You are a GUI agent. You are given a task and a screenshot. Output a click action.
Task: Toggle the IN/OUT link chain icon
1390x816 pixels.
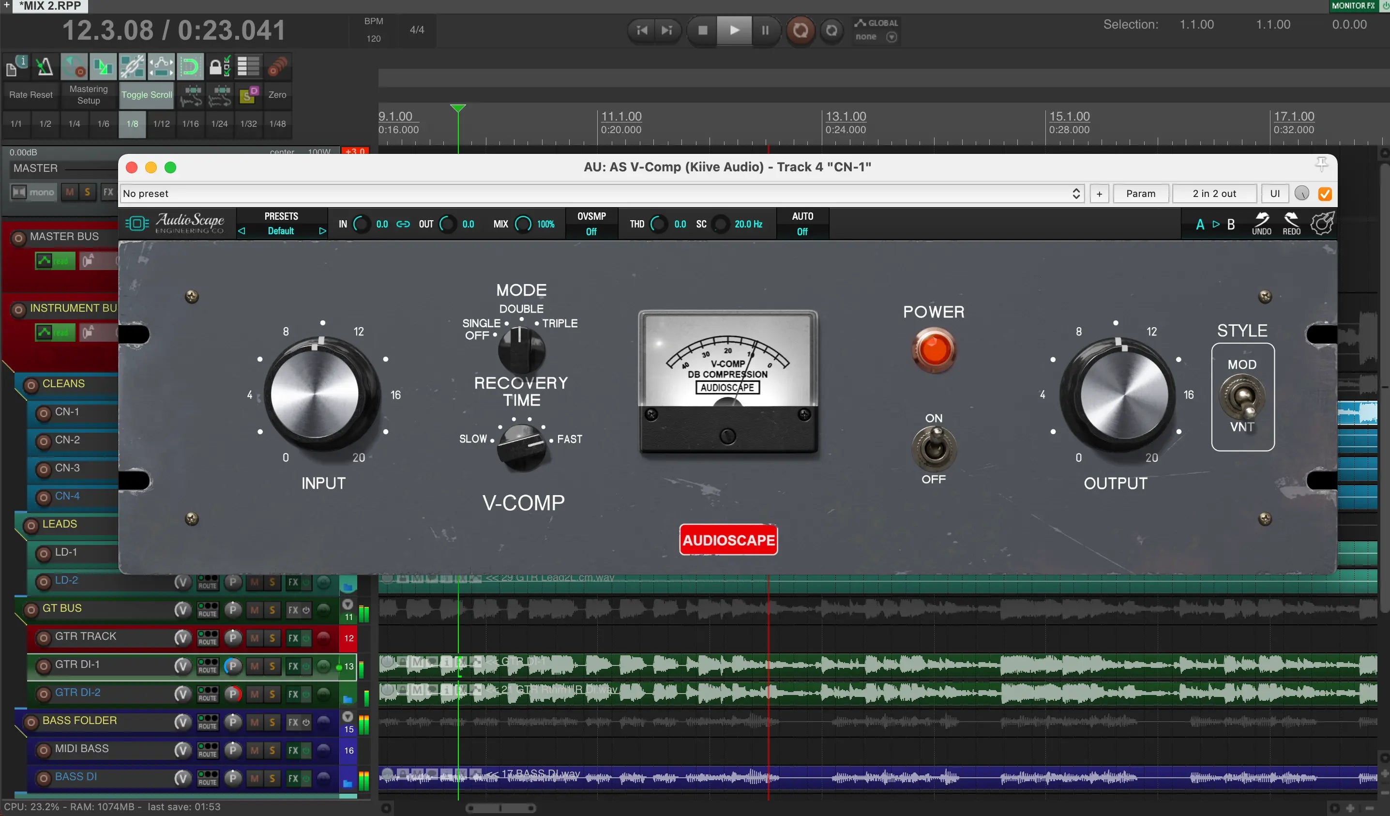403,224
